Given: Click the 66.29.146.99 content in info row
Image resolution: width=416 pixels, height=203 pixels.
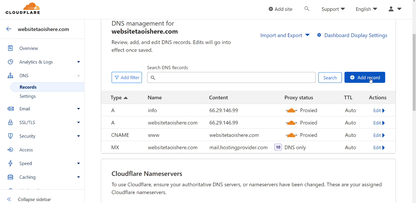Looking at the screenshot, I should coord(224,110).
